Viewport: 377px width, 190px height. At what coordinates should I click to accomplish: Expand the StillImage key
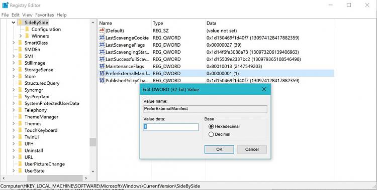[x=14, y=63]
